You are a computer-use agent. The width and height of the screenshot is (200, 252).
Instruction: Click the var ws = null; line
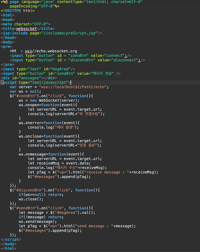[x=25, y=92]
